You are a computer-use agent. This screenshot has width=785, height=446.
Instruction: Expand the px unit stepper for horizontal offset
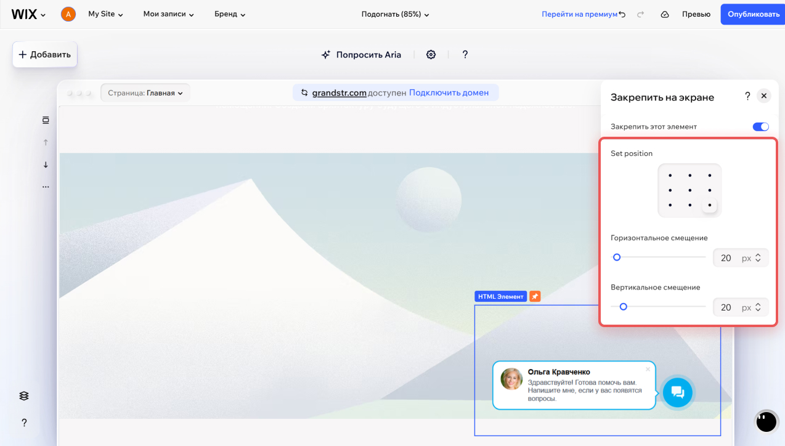coord(758,258)
